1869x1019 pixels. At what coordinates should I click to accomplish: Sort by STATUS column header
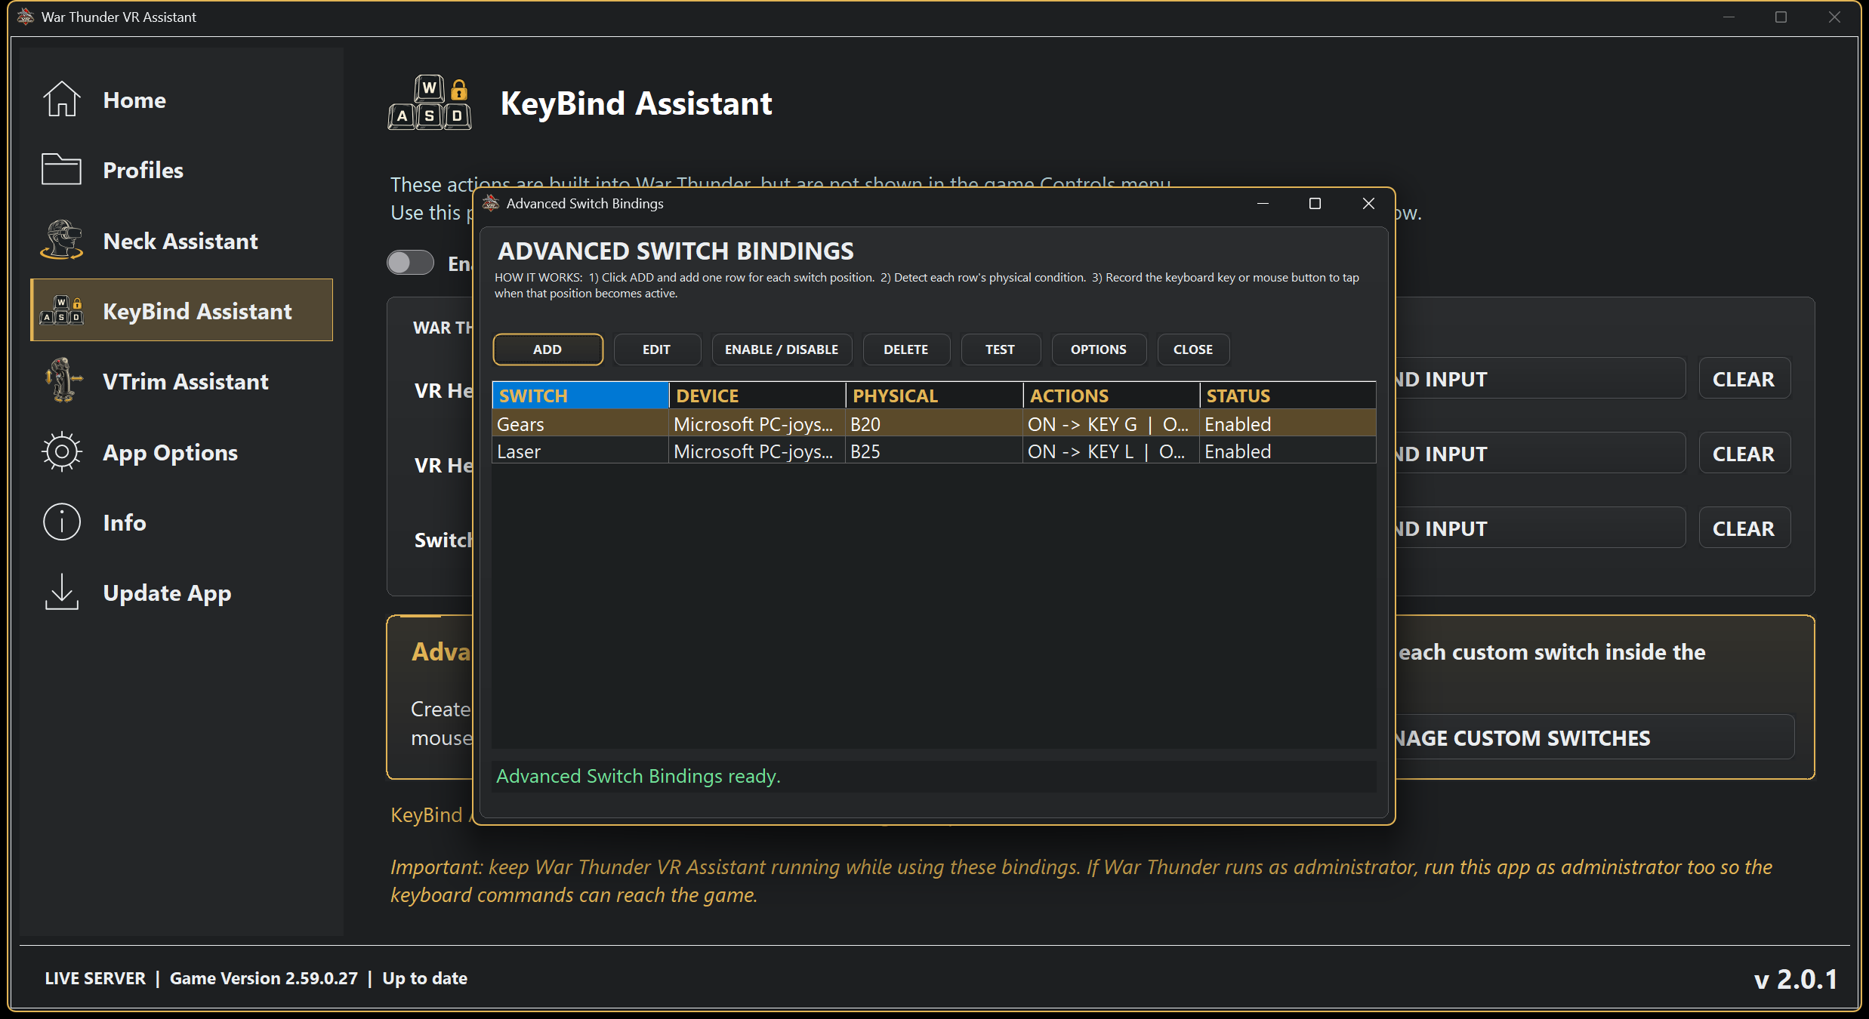pyautogui.click(x=1288, y=396)
